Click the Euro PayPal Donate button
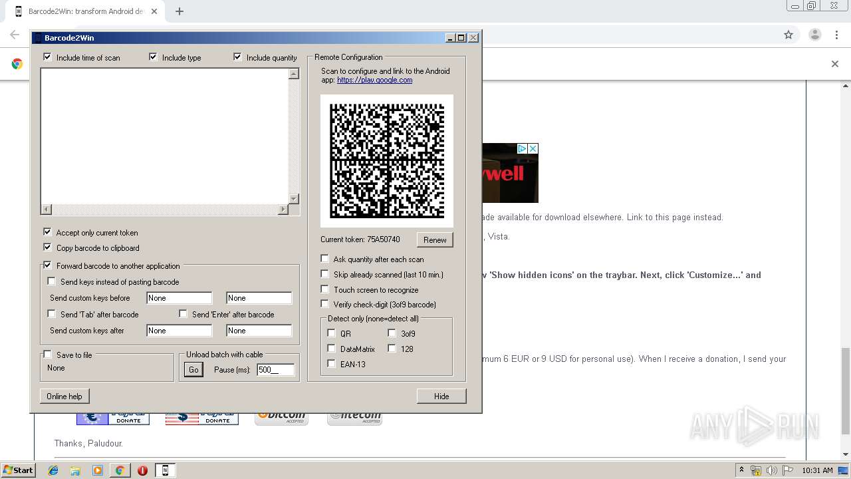The height and width of the screenshot is (479, 851). 113,418
